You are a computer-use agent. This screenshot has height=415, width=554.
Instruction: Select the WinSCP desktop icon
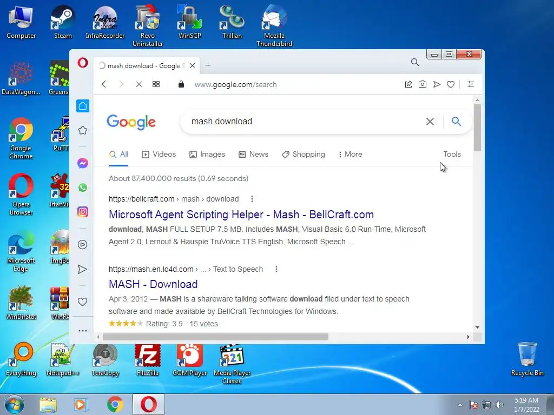pyautogui.click(x=190, y=22)
